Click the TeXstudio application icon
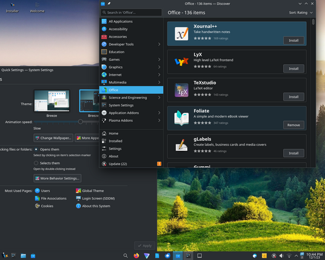Screen dimensions: 325x260 point(181,90)
